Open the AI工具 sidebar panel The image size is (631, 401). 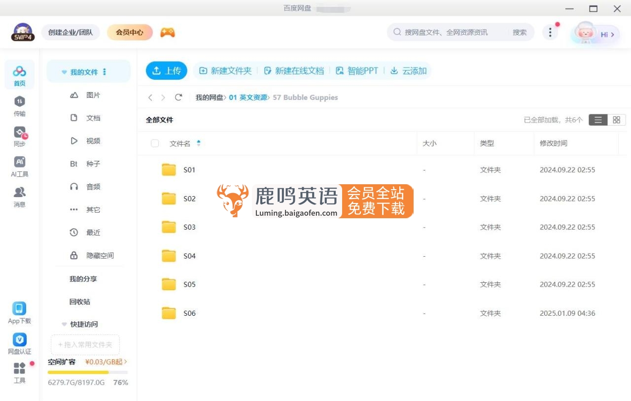[x=19, y=166]
